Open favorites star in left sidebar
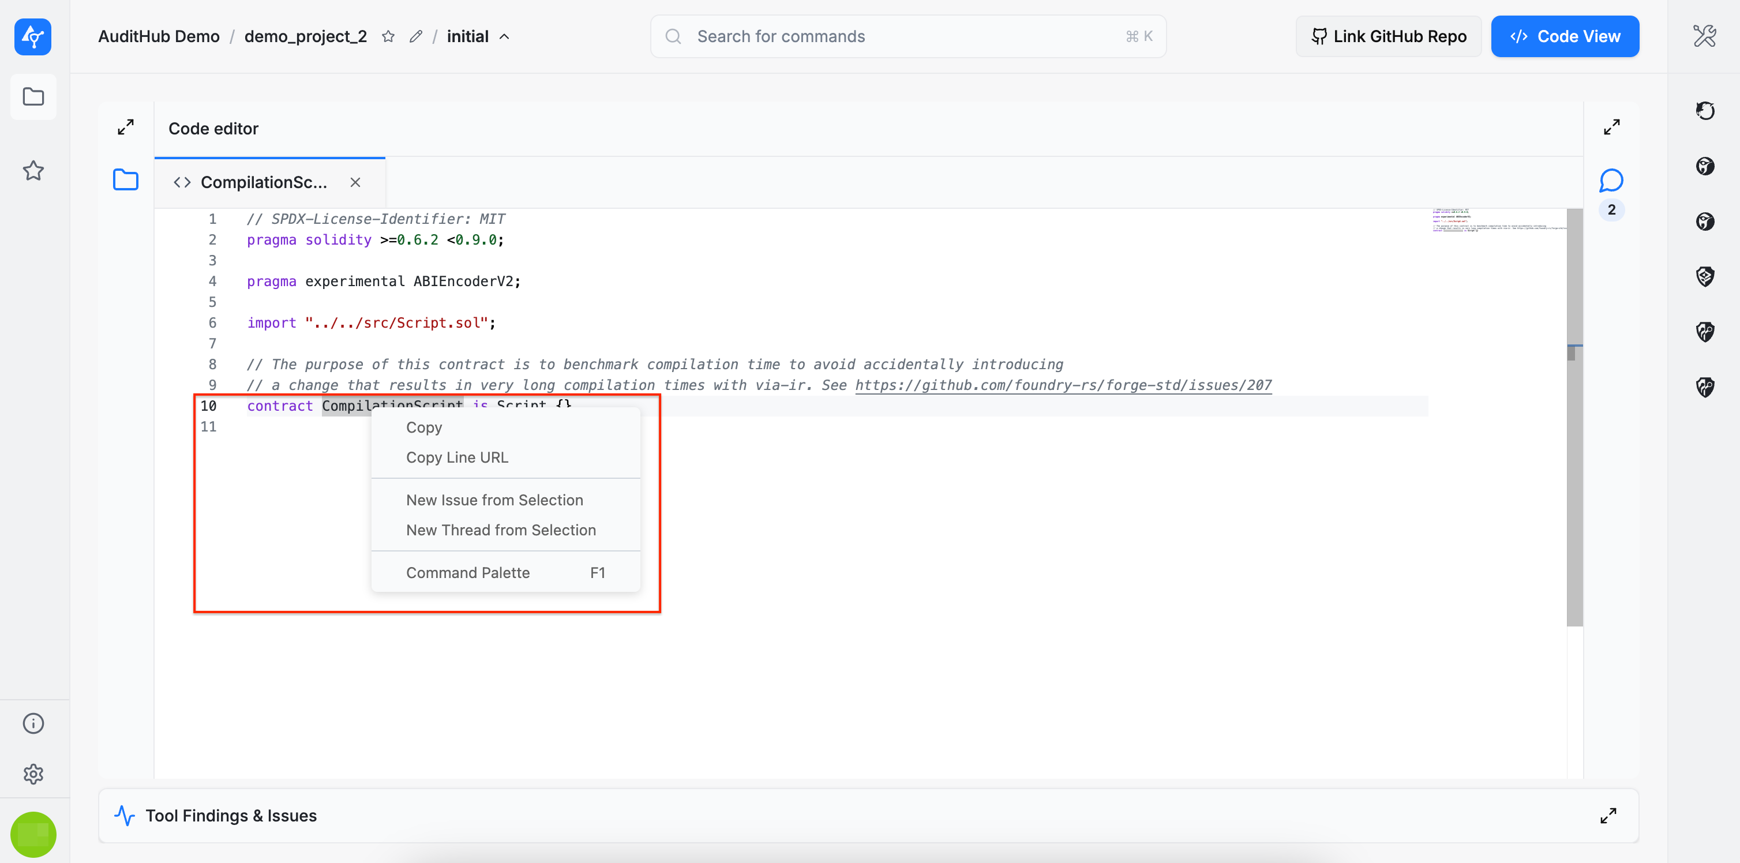 pyautogui.click(x=33, y=171)
